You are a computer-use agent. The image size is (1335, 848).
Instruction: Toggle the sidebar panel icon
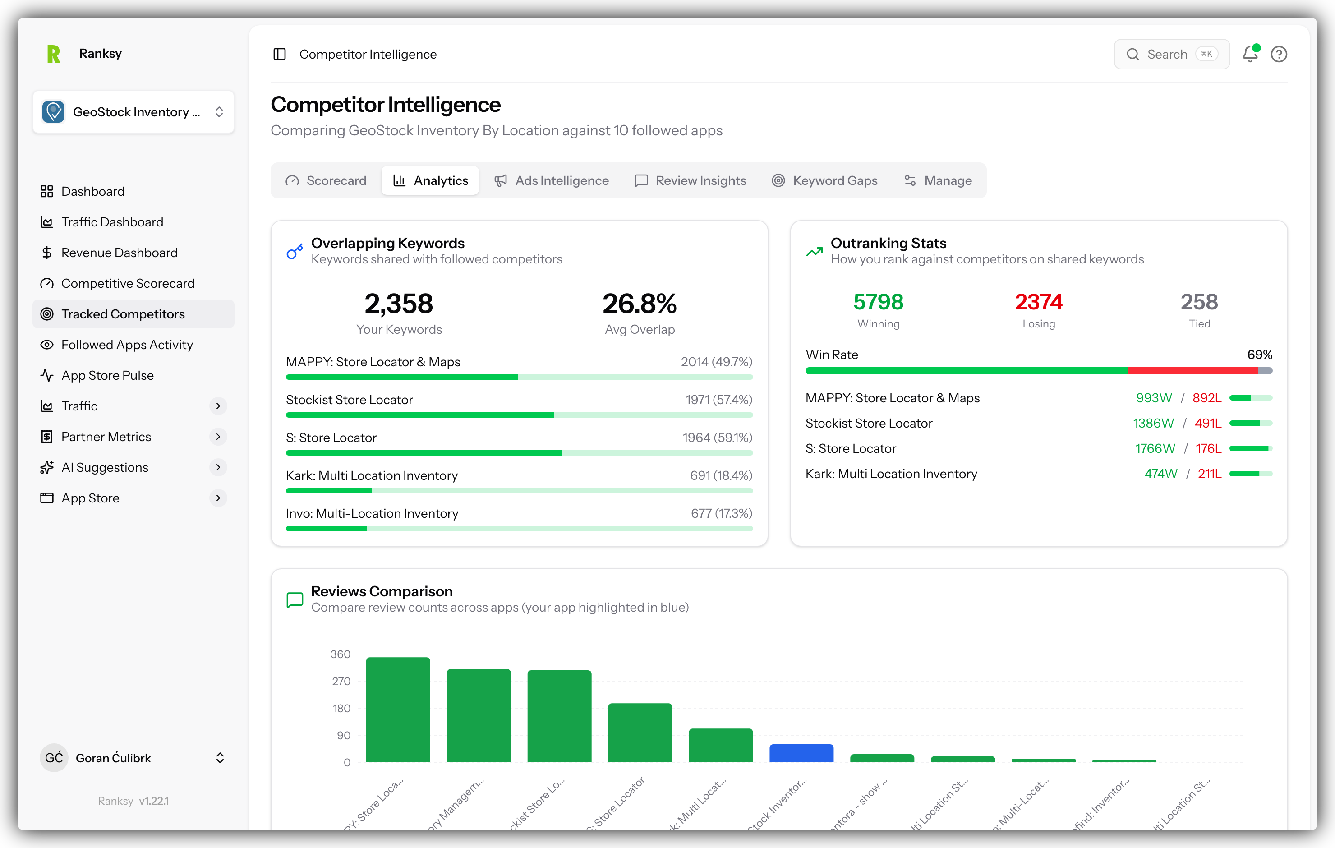coord(280,54)
